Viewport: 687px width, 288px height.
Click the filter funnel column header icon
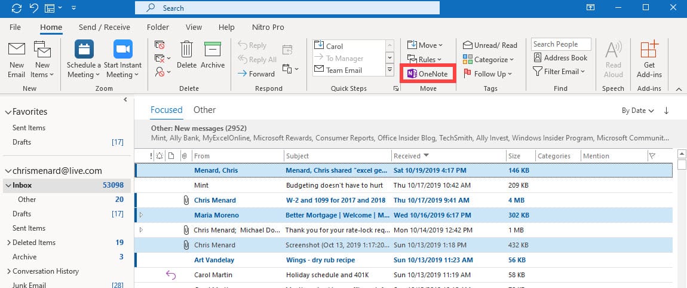tap(652, 155)
